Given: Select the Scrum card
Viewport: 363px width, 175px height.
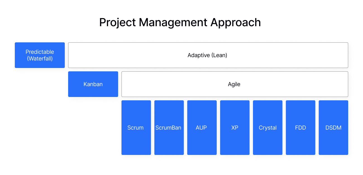Looking at the screenshot, I should (136, 127).
